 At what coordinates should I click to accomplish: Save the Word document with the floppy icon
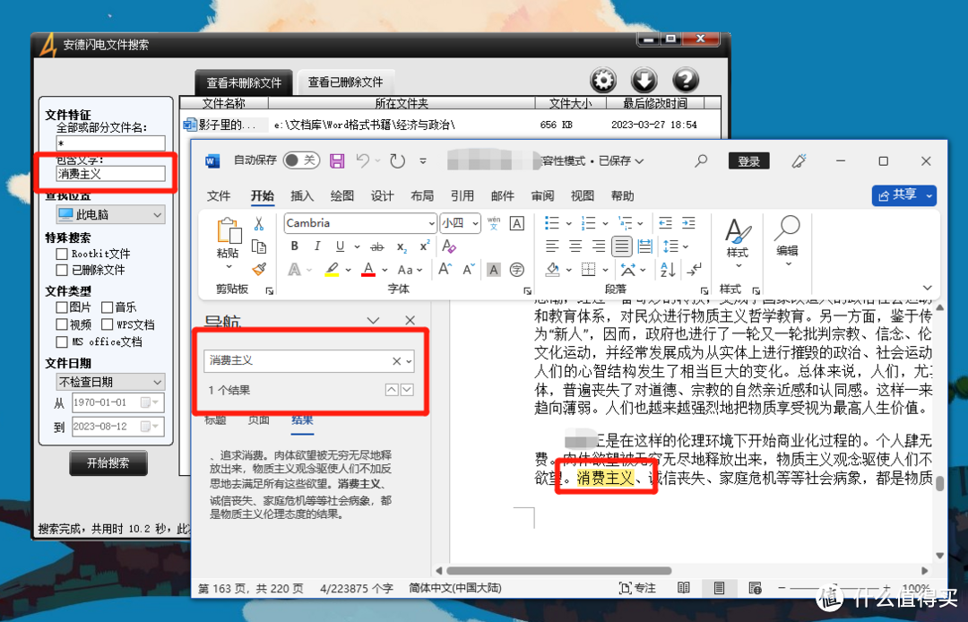(x=337, y=161)
